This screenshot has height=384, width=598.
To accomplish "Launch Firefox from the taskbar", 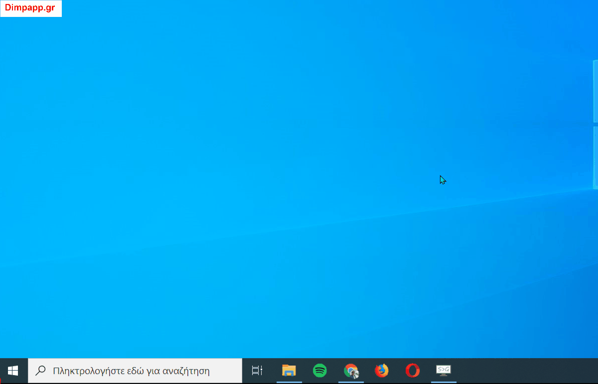I will (382, 371).
